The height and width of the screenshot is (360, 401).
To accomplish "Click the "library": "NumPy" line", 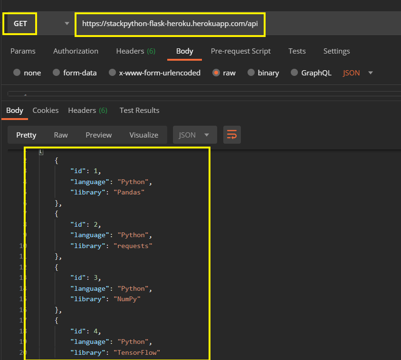I will click(x=105, y=299).
